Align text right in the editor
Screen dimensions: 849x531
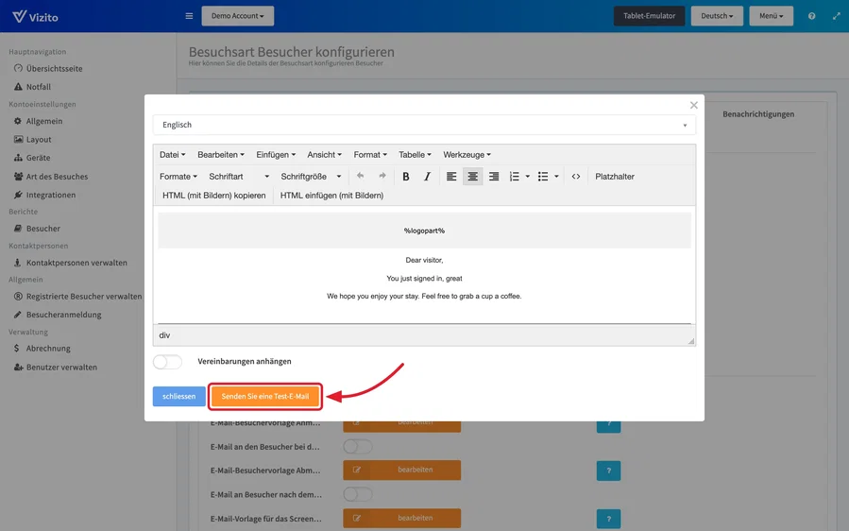tap(494, 176)
